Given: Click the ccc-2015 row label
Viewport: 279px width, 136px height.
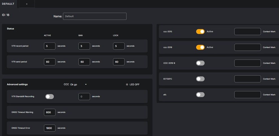Looking at the screenshot, I should (168, 32).
